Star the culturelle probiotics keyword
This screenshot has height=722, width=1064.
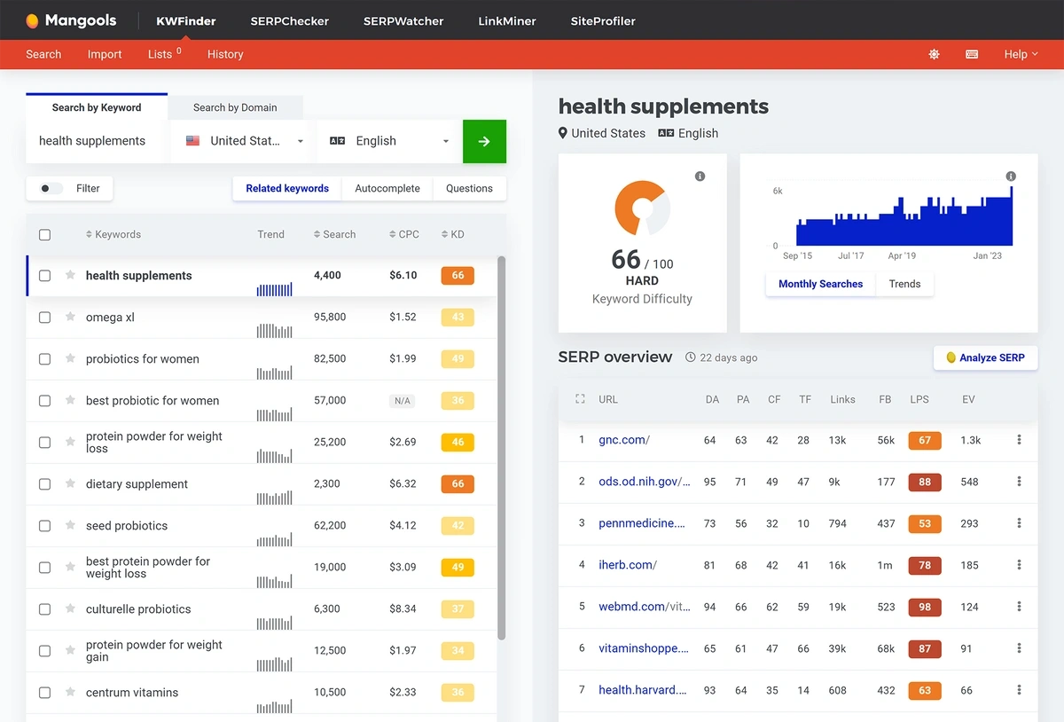pos(70,608)
